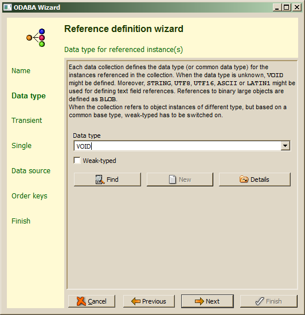Select the Finish step in sidebar
This screenshot has width=305, height=315.
[x=21, y=221]
